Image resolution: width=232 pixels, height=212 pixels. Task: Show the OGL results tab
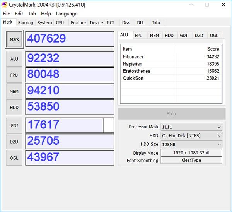pos(214,36)
